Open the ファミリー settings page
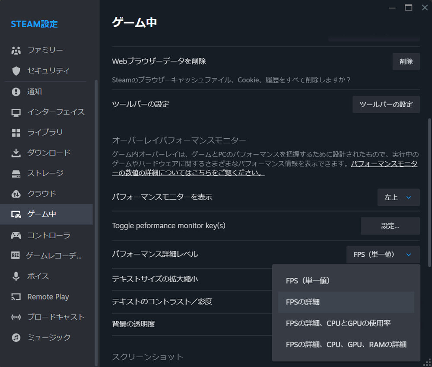432x367 pixels. click(x=46, y=51)
